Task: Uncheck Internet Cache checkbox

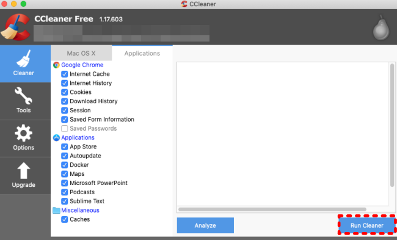Action: click(65, 74)
